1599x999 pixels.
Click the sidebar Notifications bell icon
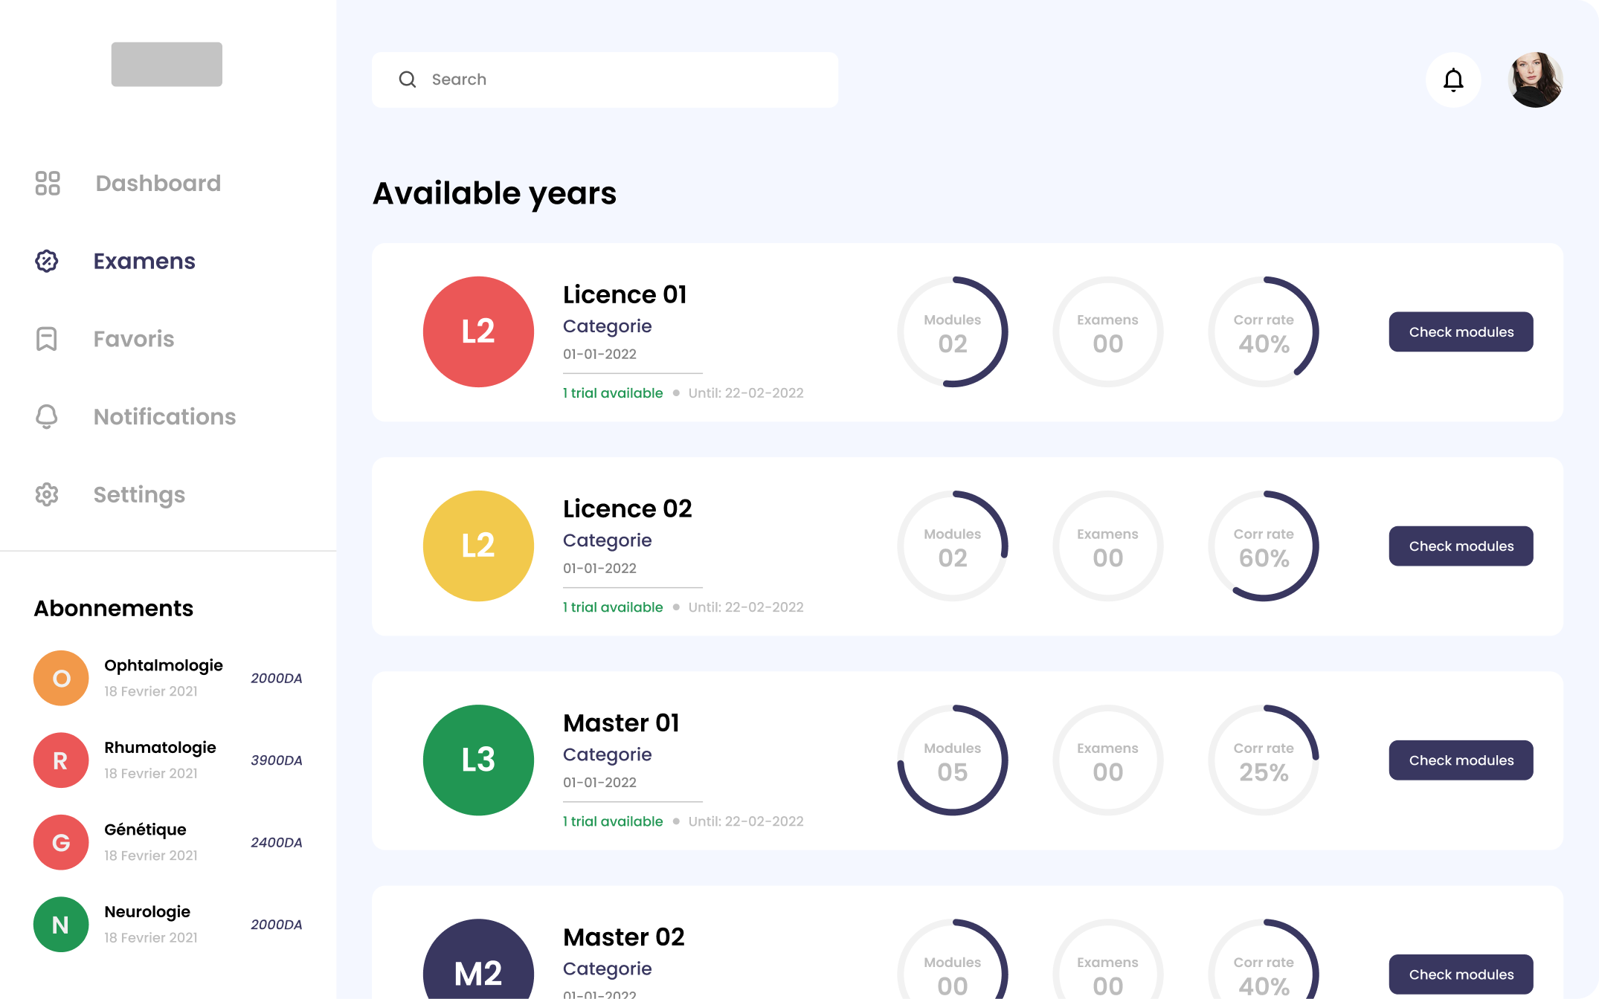[x=47, y=416]
